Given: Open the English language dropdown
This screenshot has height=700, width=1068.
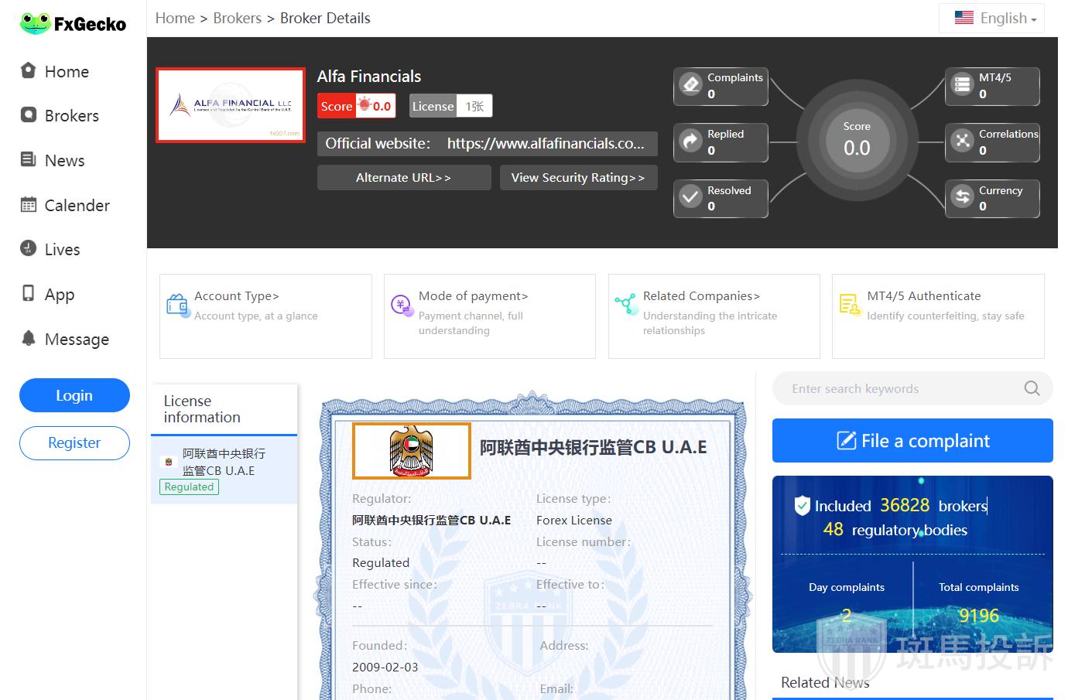Looking at the screenshot, I should pos(995,19).
